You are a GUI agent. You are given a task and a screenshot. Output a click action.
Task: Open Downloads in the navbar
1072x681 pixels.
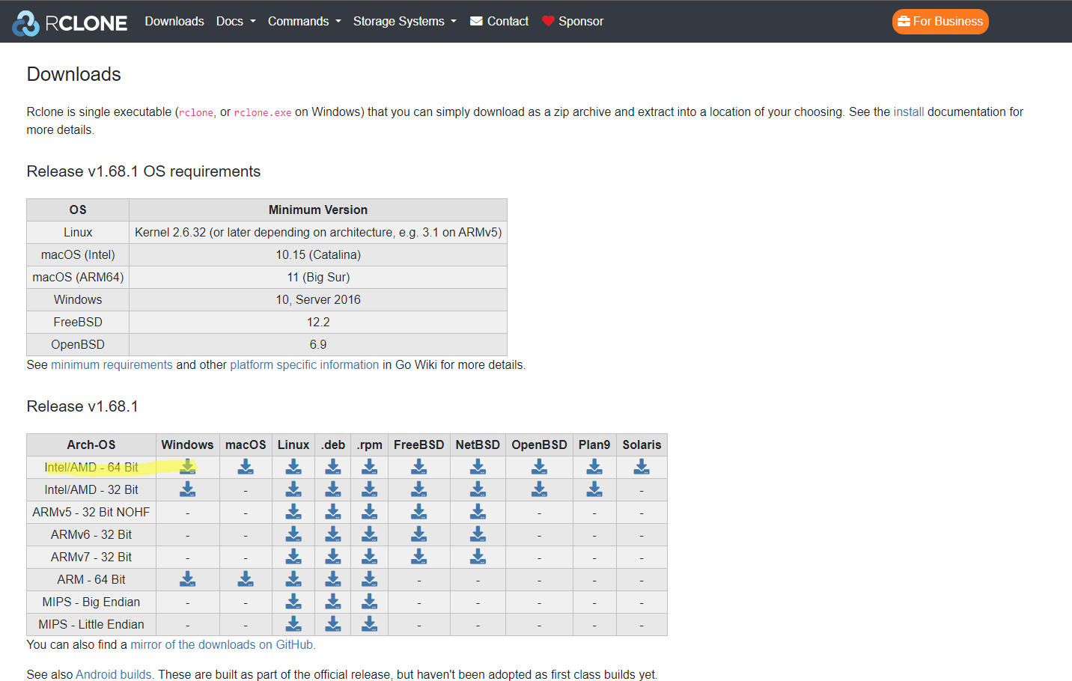click(174, 21)
